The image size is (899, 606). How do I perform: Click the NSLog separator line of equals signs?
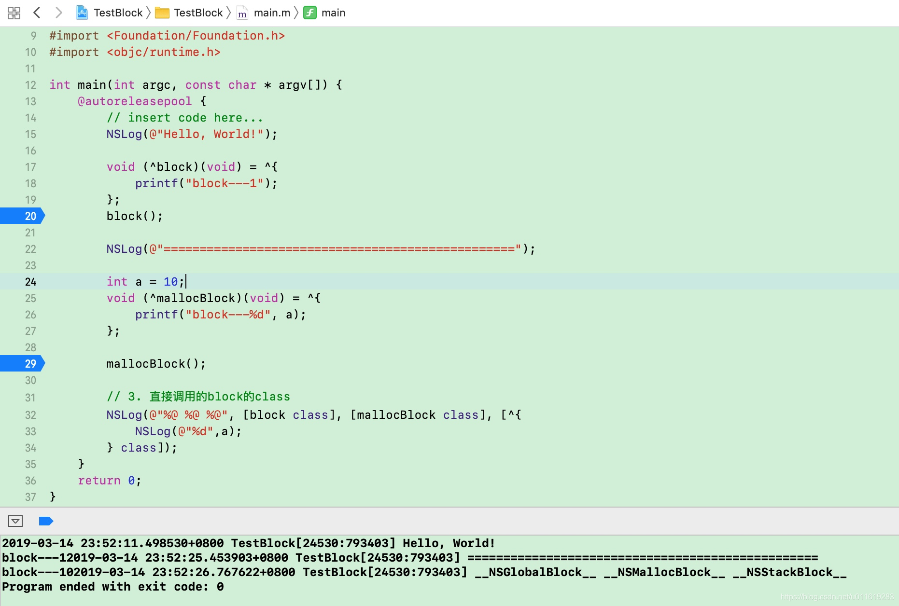click(x=321, y=249)
